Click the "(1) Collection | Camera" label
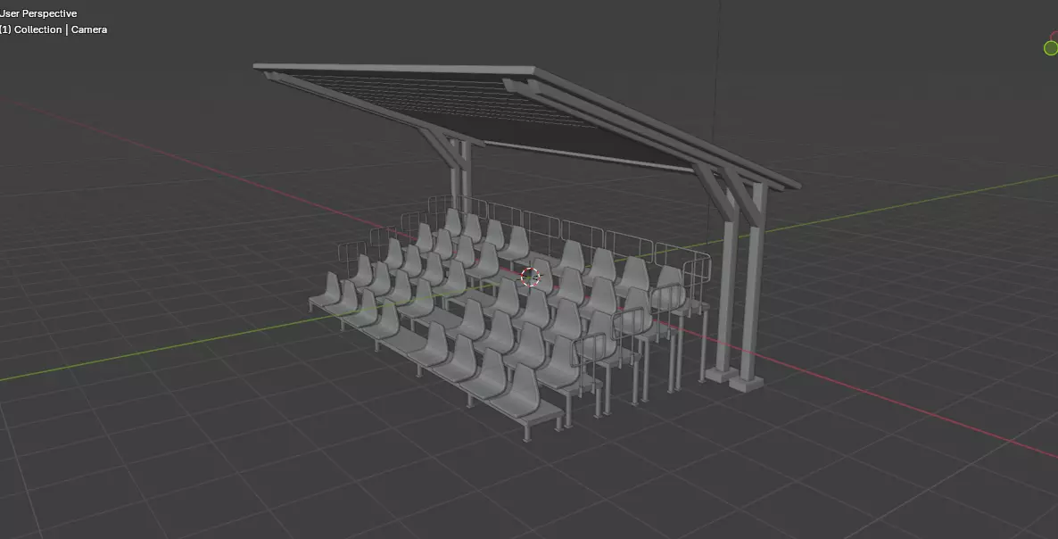 coord(54,29)
